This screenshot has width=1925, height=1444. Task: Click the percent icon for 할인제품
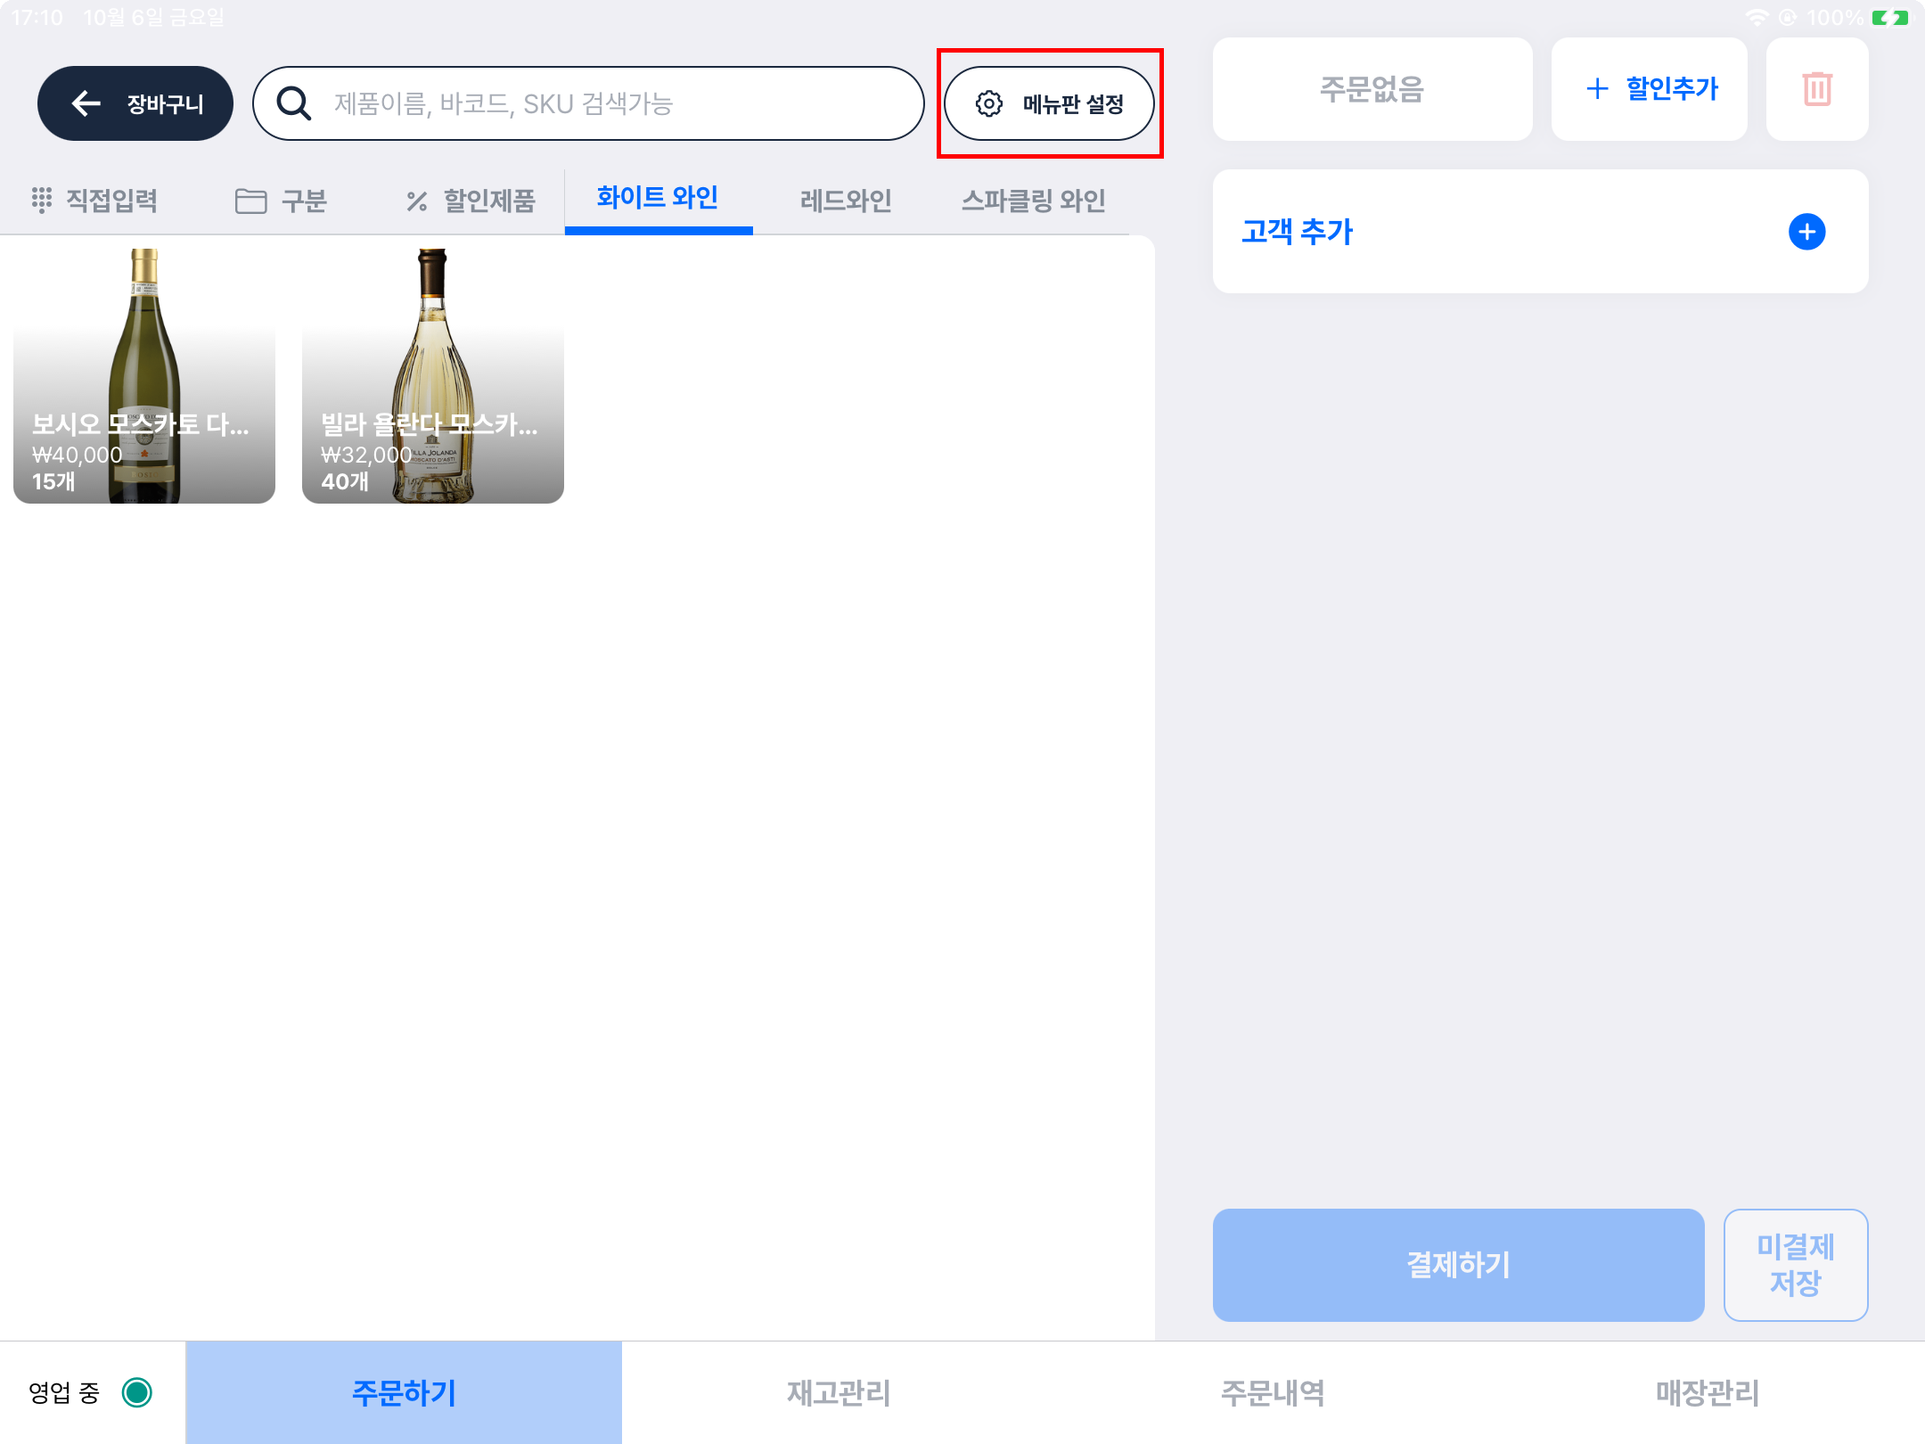(x=416, y=201)
